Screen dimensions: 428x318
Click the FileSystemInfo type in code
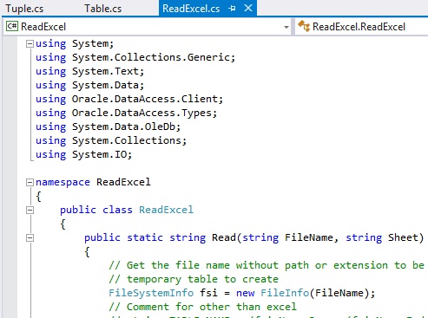(x=151, y=293)
